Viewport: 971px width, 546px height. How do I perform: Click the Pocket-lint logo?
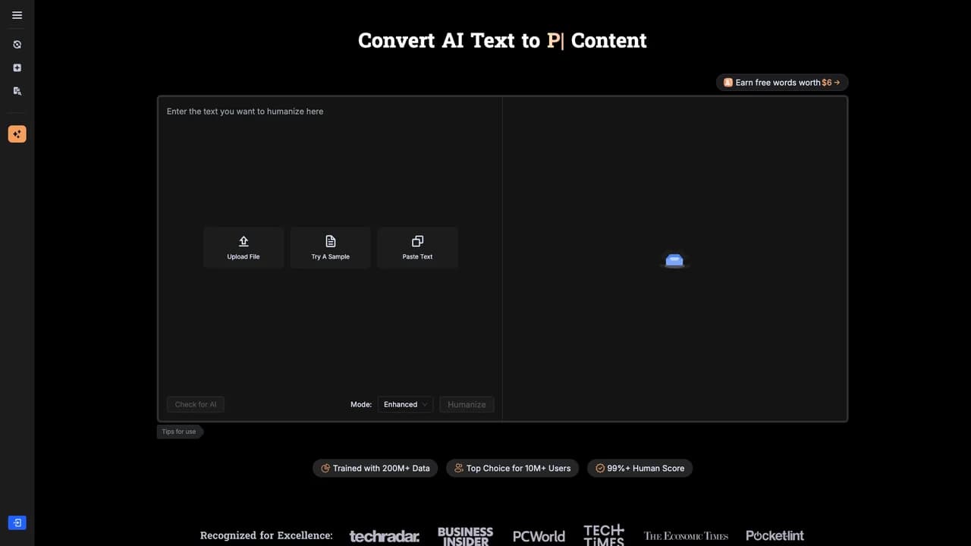click(x=775, y=535)
